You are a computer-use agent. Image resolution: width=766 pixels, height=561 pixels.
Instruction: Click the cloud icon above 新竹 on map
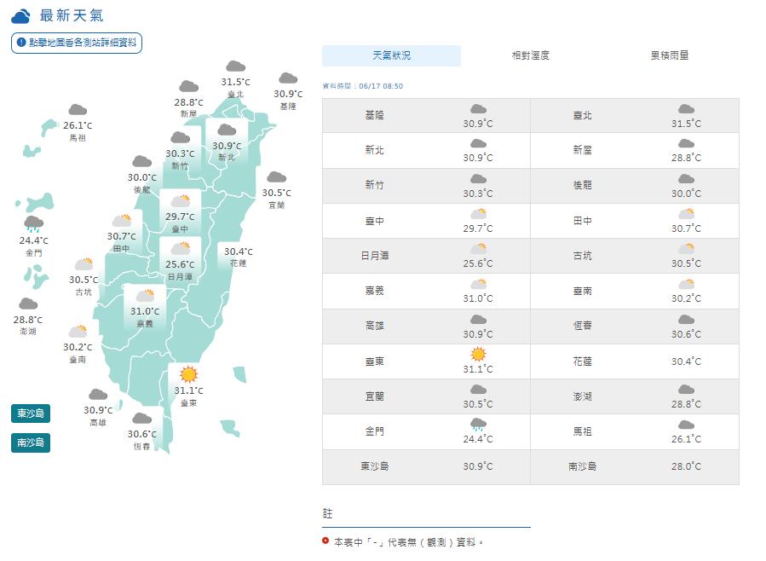tap(180, 137)
